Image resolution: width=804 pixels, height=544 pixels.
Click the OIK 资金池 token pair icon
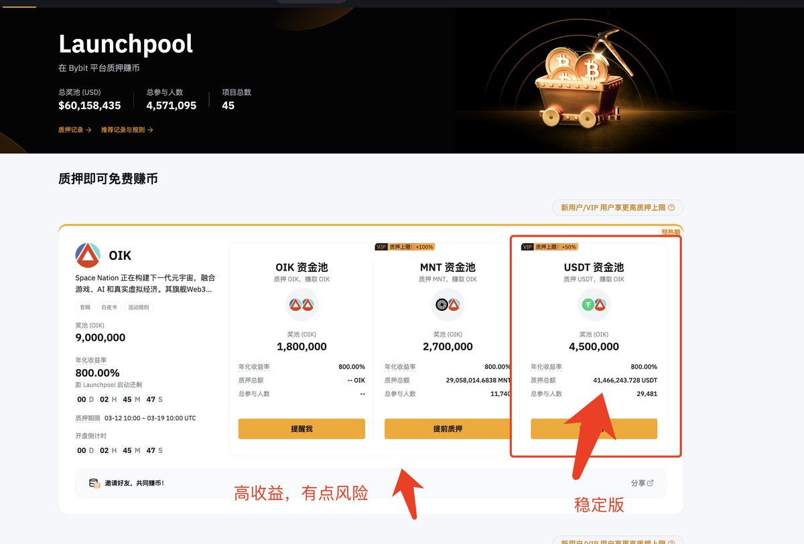pos(301,305)
